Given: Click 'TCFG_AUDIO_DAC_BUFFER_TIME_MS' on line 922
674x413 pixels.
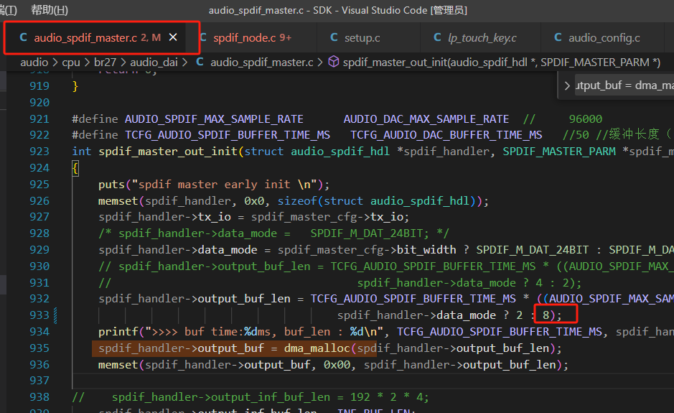Looking at the screenshot, I should tap(446, 135).
